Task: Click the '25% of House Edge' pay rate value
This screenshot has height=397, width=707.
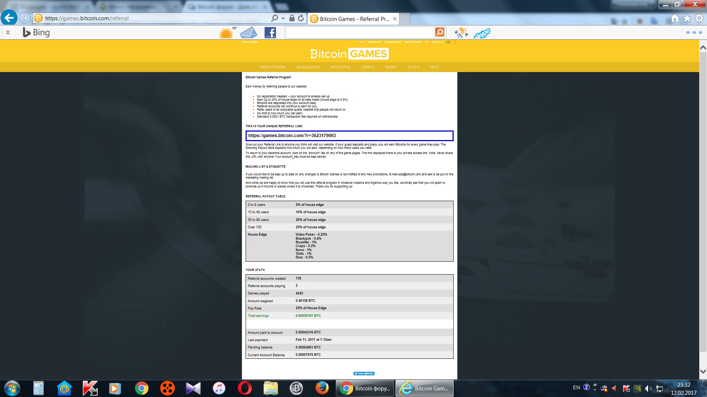Action: pyautogui.click(x=311, y=308)
